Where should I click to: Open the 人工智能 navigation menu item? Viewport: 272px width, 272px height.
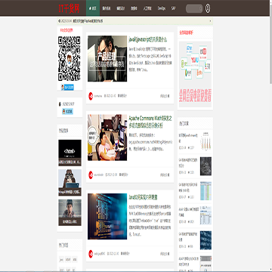147,8
